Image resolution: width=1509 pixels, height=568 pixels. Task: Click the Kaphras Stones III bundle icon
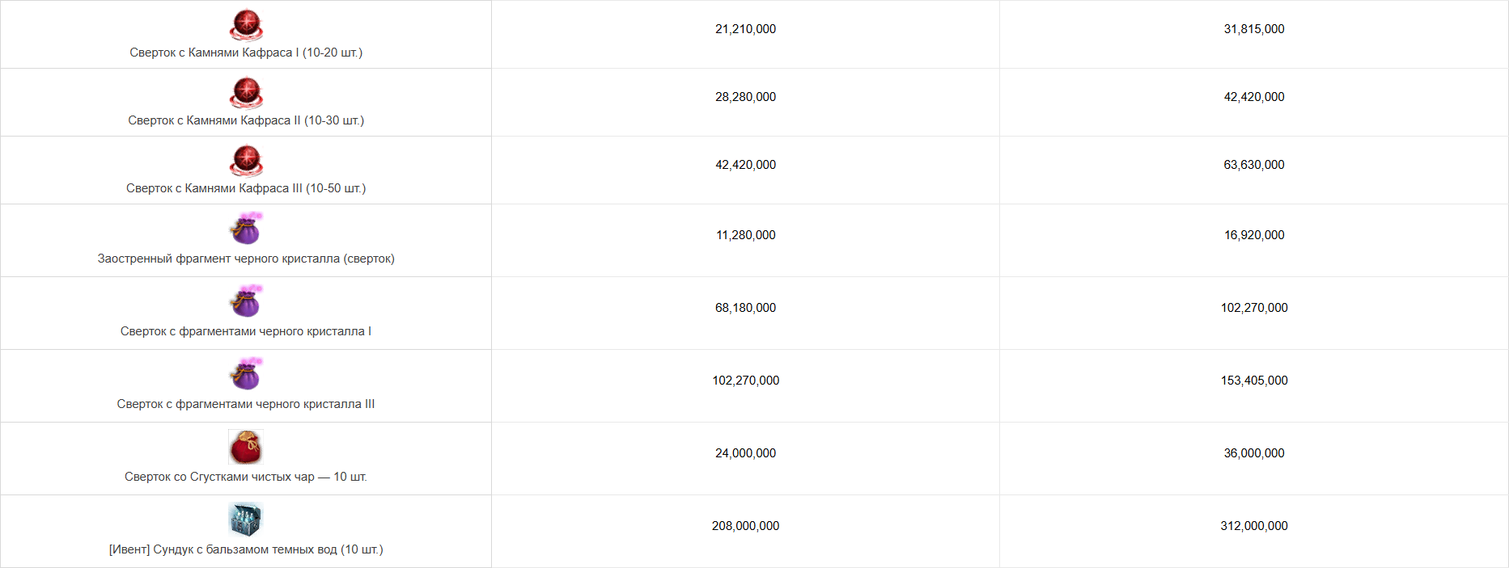point(246,161)
